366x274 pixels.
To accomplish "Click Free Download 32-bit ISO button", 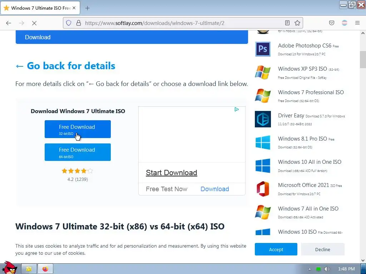I will [78, 129].
